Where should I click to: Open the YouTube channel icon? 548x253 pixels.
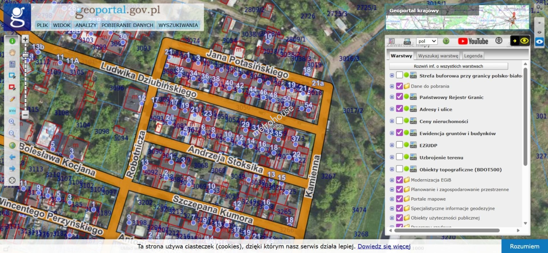473,41
